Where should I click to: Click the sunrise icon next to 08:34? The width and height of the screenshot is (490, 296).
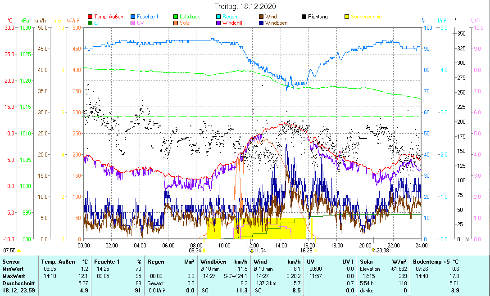pyautogui.click(x=204, y=251)
